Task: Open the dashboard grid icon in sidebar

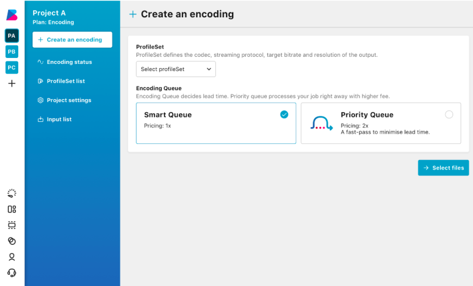Action: [12, 209]
